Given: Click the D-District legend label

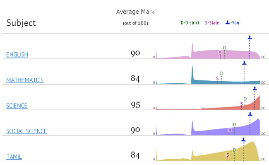Looking at the screenshot, I should (190, 23).
